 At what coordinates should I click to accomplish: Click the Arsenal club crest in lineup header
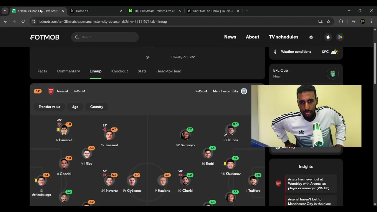pyautogui.click(x=51, y=91)
